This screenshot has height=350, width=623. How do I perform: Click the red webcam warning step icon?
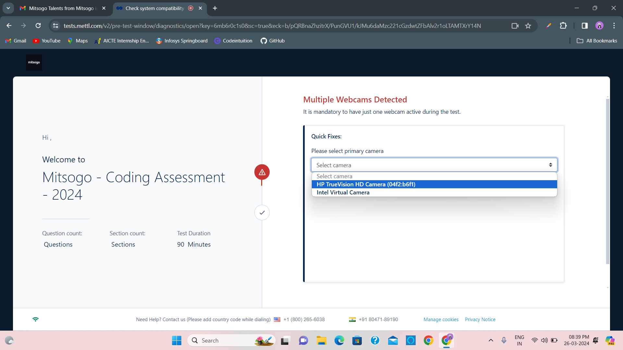tap(262, 172)
